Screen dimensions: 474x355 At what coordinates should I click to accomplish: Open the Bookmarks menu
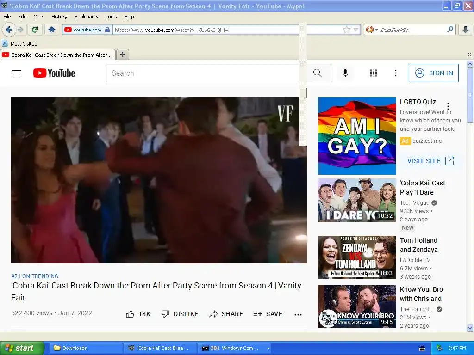(x=86, y=17)
